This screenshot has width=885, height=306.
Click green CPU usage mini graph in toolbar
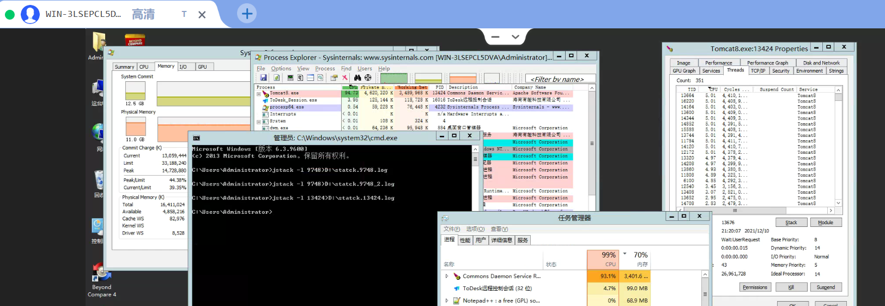click(x=394, y=78)
